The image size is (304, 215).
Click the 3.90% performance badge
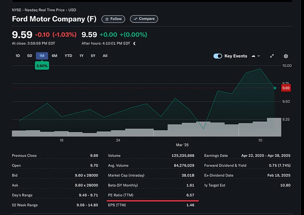pos(42,66)
